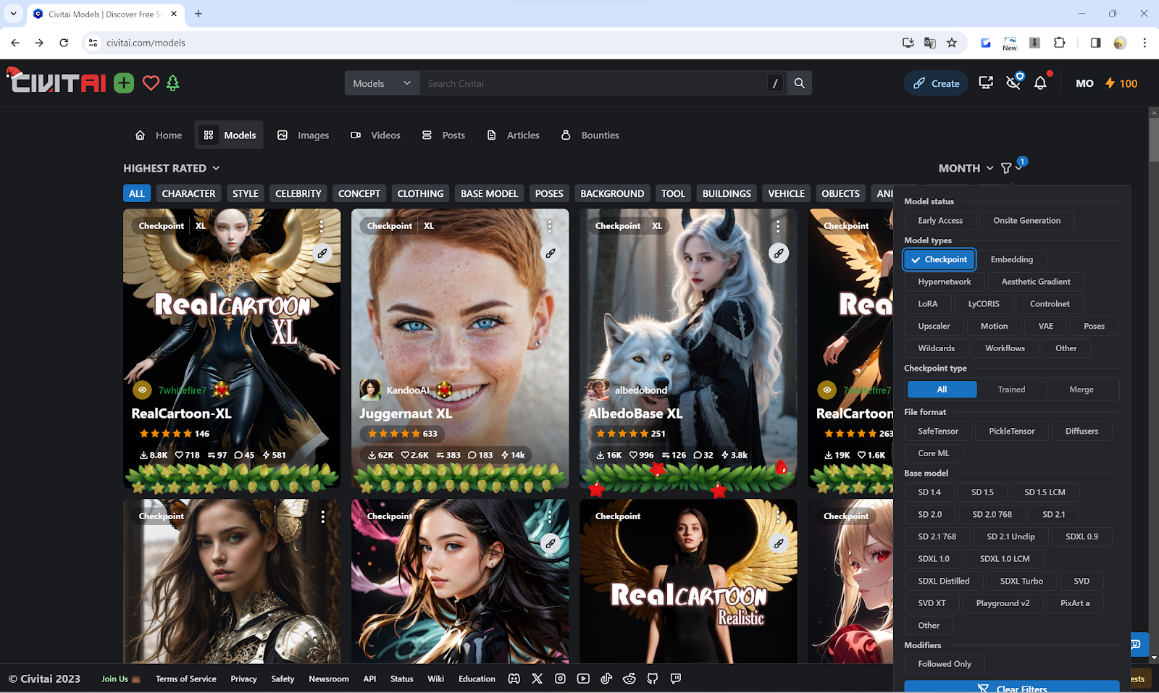1159x693 pixels.
Task: Filter by the CHARACTER category tag
Action: point(188,193)
